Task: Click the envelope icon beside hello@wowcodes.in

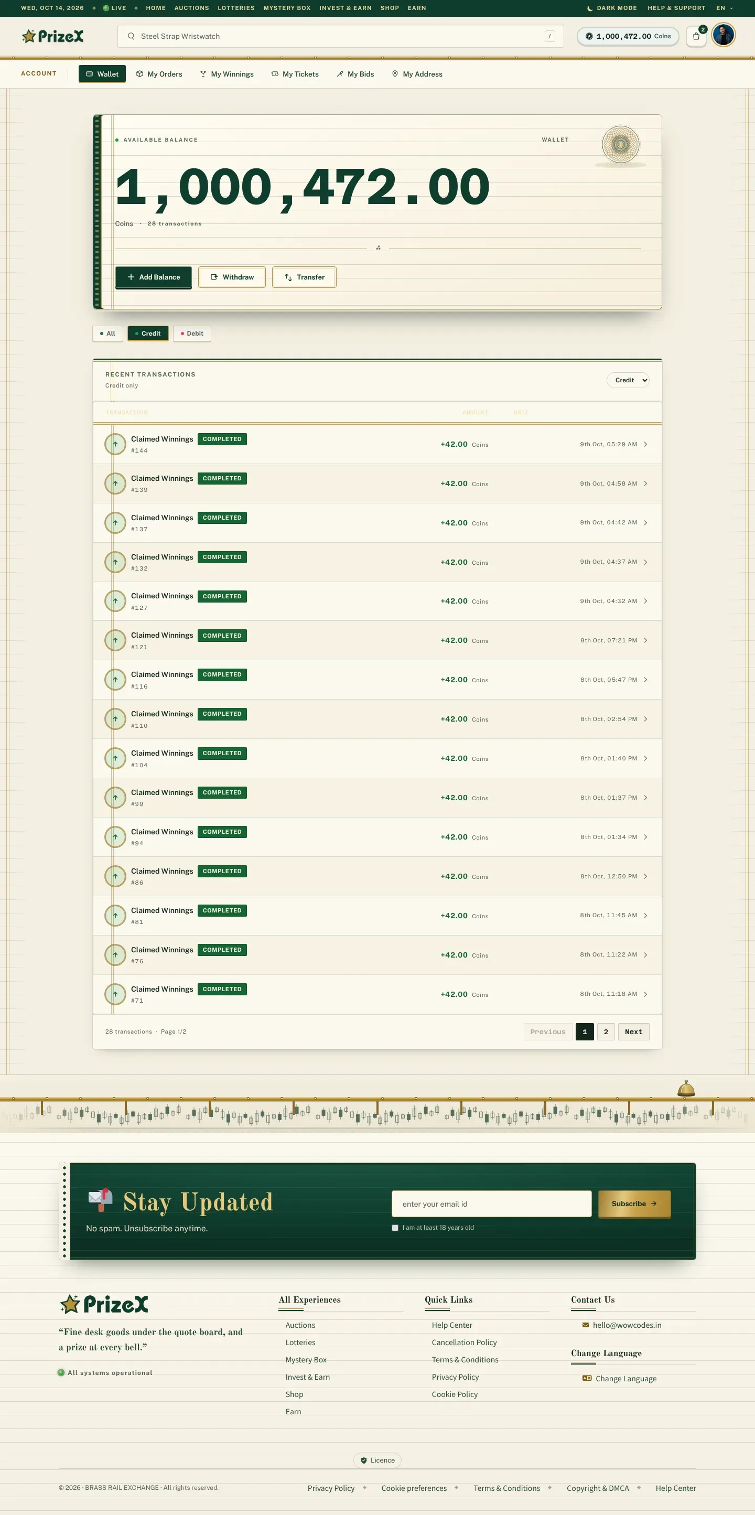Action: pyautogui.click(x=586, y=1325)
